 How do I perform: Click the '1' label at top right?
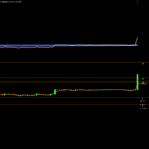pos(137,2)
